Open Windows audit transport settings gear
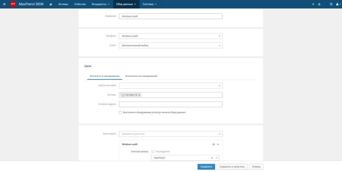342x172 pixels. pyautogui.click(x=213, y=144)
